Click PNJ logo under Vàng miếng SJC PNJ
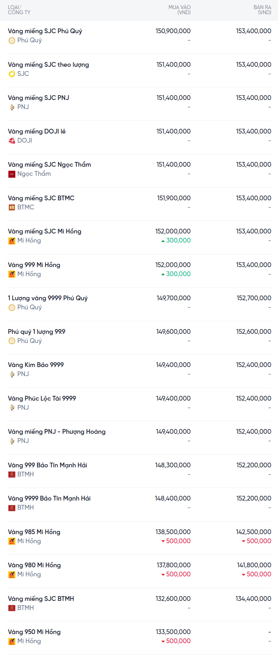 (12, 107)
